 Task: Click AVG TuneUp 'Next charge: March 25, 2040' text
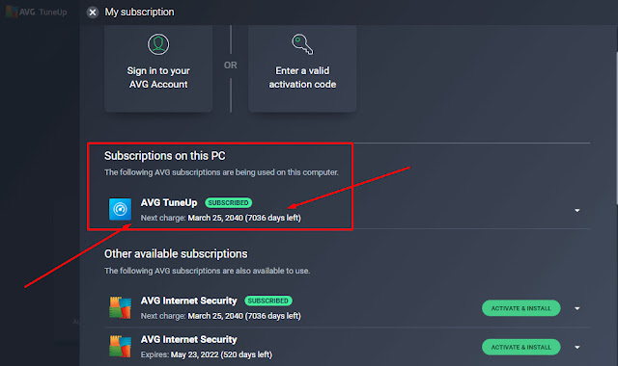[221, 218]
